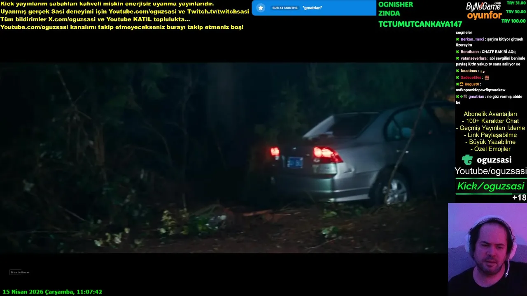This screenshot has width=527, height=296.
Task: Click the Kick/oguzsasi label
Action: pos(490,186)
